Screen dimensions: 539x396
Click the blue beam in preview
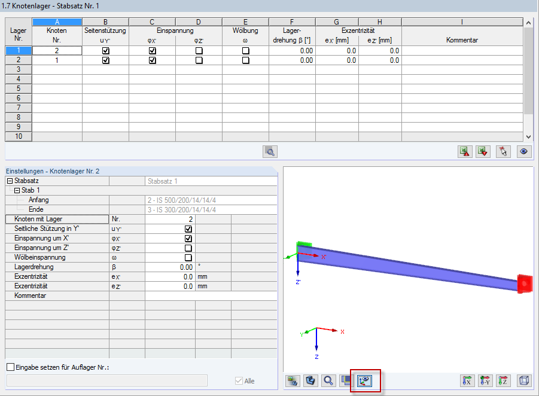coord(407,267)
